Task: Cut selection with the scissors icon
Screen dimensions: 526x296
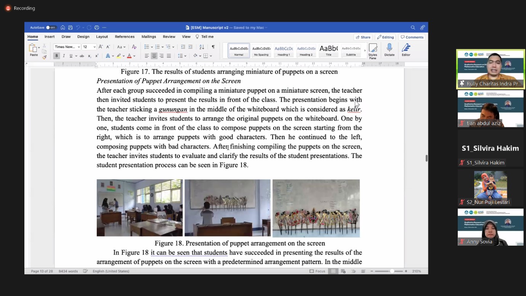Action: point(44,46)
